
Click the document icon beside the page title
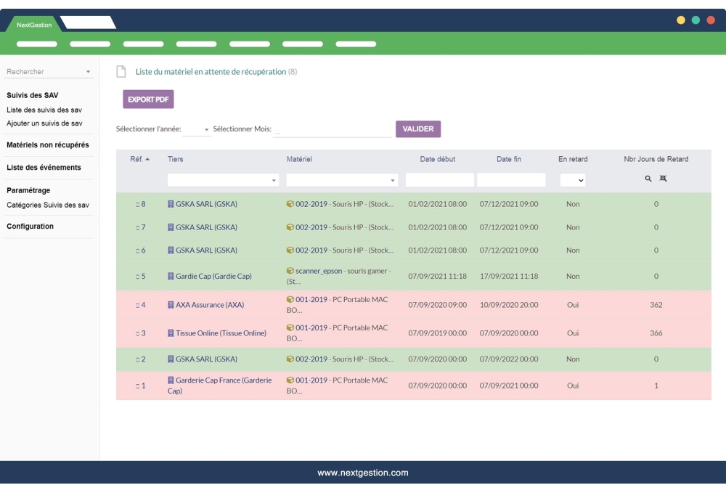coord(121,71)
